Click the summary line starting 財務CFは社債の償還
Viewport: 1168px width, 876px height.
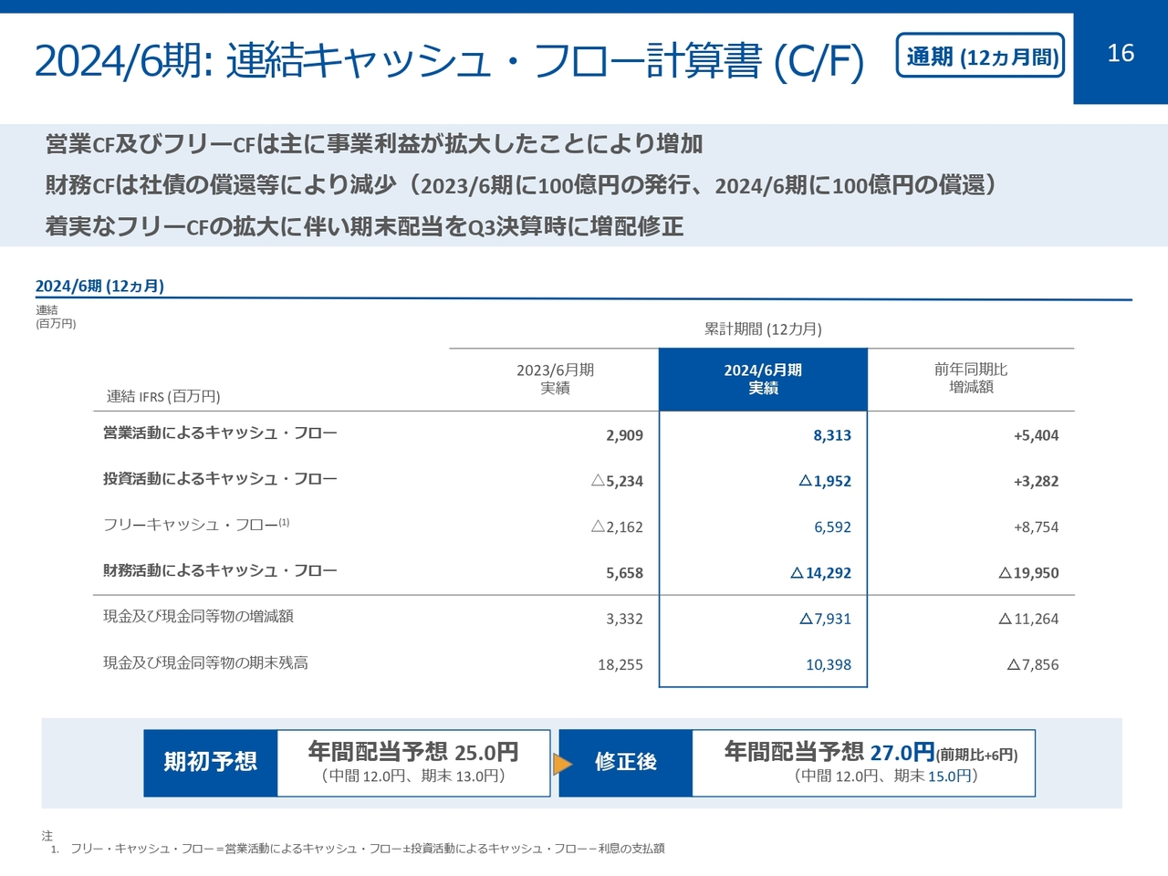pyautogui.click(x=521, y=185)
